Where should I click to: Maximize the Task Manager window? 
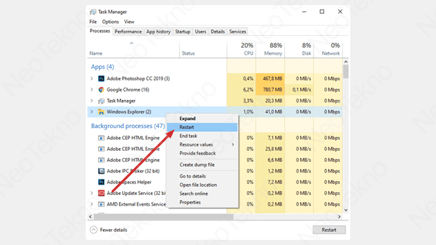point(322,12)
